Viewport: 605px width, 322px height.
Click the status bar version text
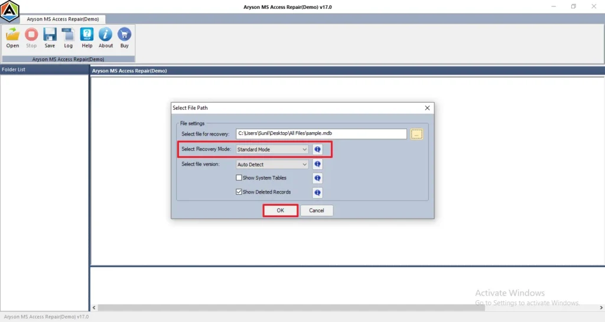(46, 317)
